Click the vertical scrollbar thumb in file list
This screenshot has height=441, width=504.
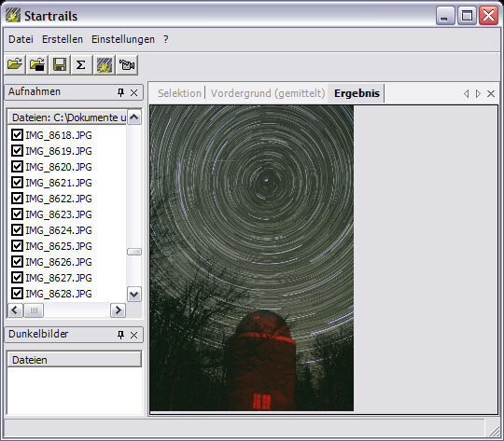tap(134, 252)
